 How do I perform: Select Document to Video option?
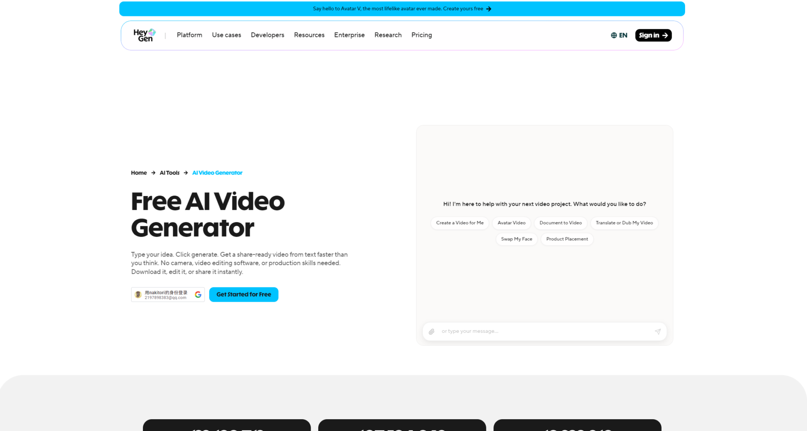pyautogui.click(x=561, y=223)
